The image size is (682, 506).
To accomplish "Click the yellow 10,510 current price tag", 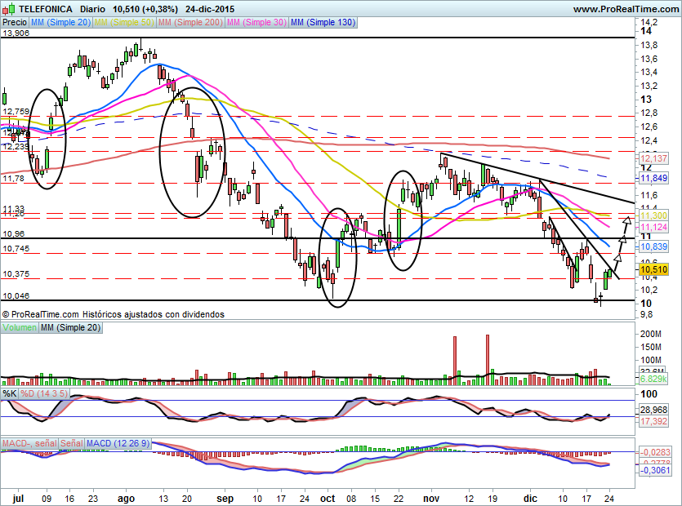I will point(653,269).
